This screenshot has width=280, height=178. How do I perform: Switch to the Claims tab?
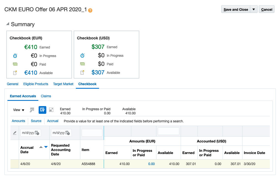pyautogui.click(x=46, y=96)
